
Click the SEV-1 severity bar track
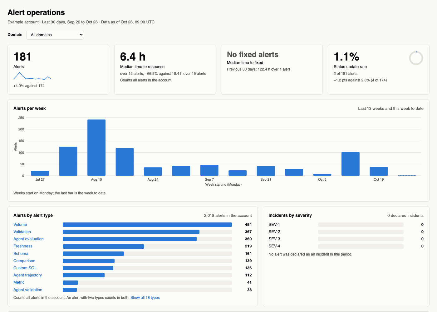(x=361, y=225)
